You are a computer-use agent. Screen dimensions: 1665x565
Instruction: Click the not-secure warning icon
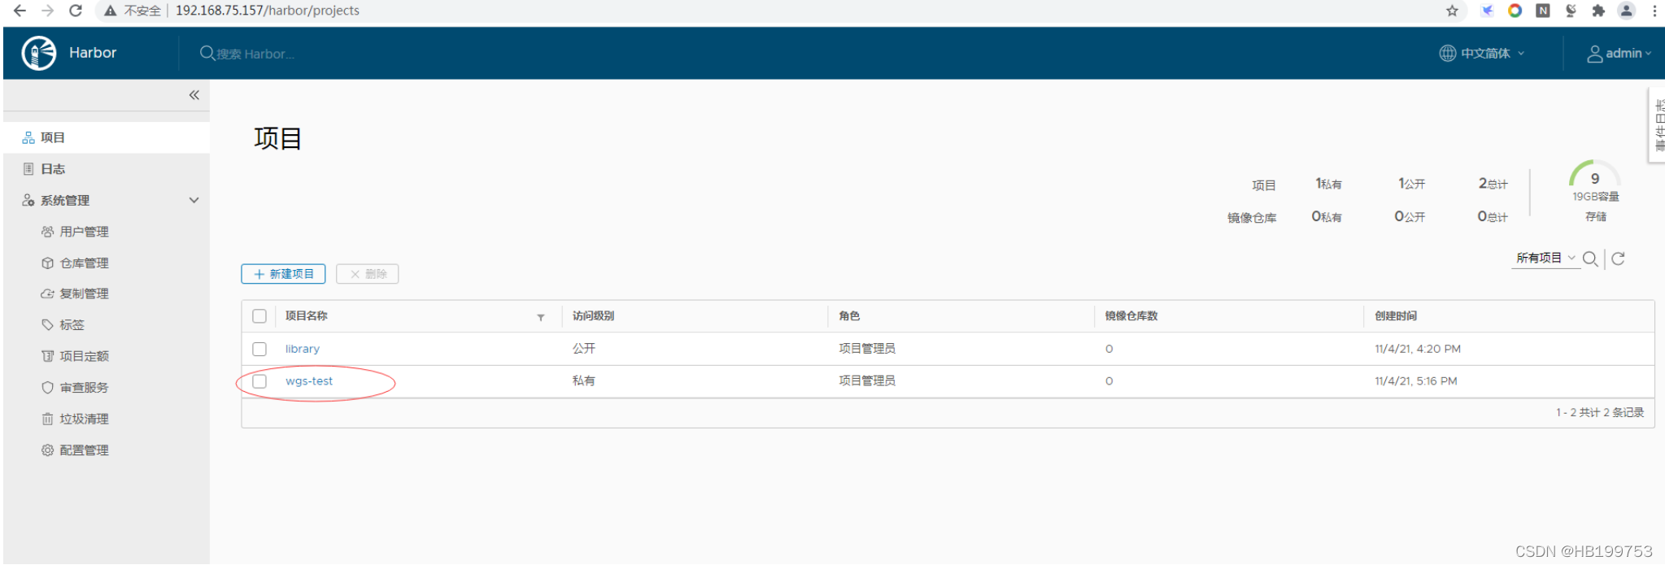coord(110,11)
